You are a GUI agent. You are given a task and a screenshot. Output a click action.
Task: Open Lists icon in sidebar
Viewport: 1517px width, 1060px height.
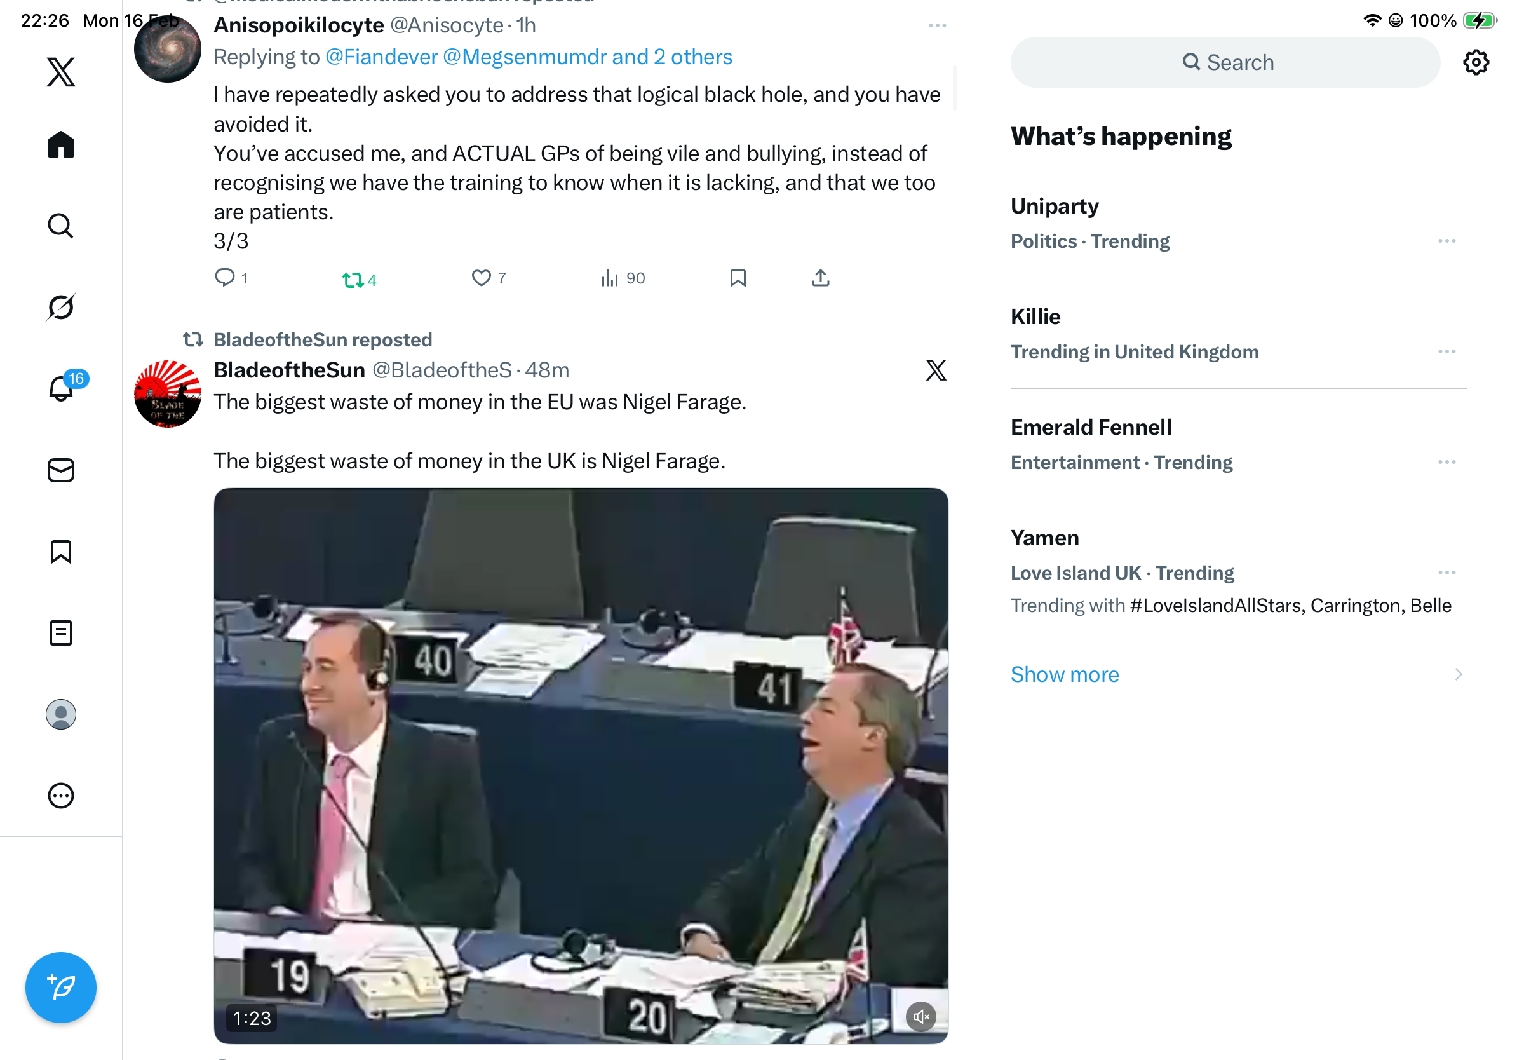tap(61, 633)
